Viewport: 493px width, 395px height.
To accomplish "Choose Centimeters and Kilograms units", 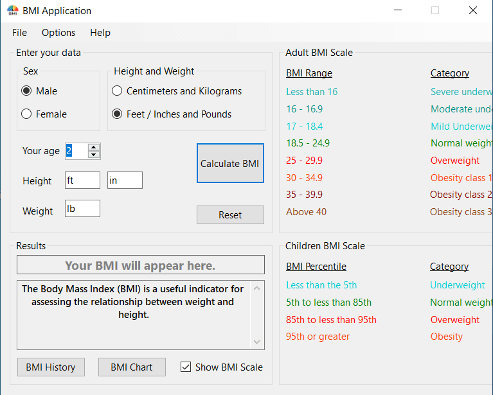I will click(x=117, y=91).
